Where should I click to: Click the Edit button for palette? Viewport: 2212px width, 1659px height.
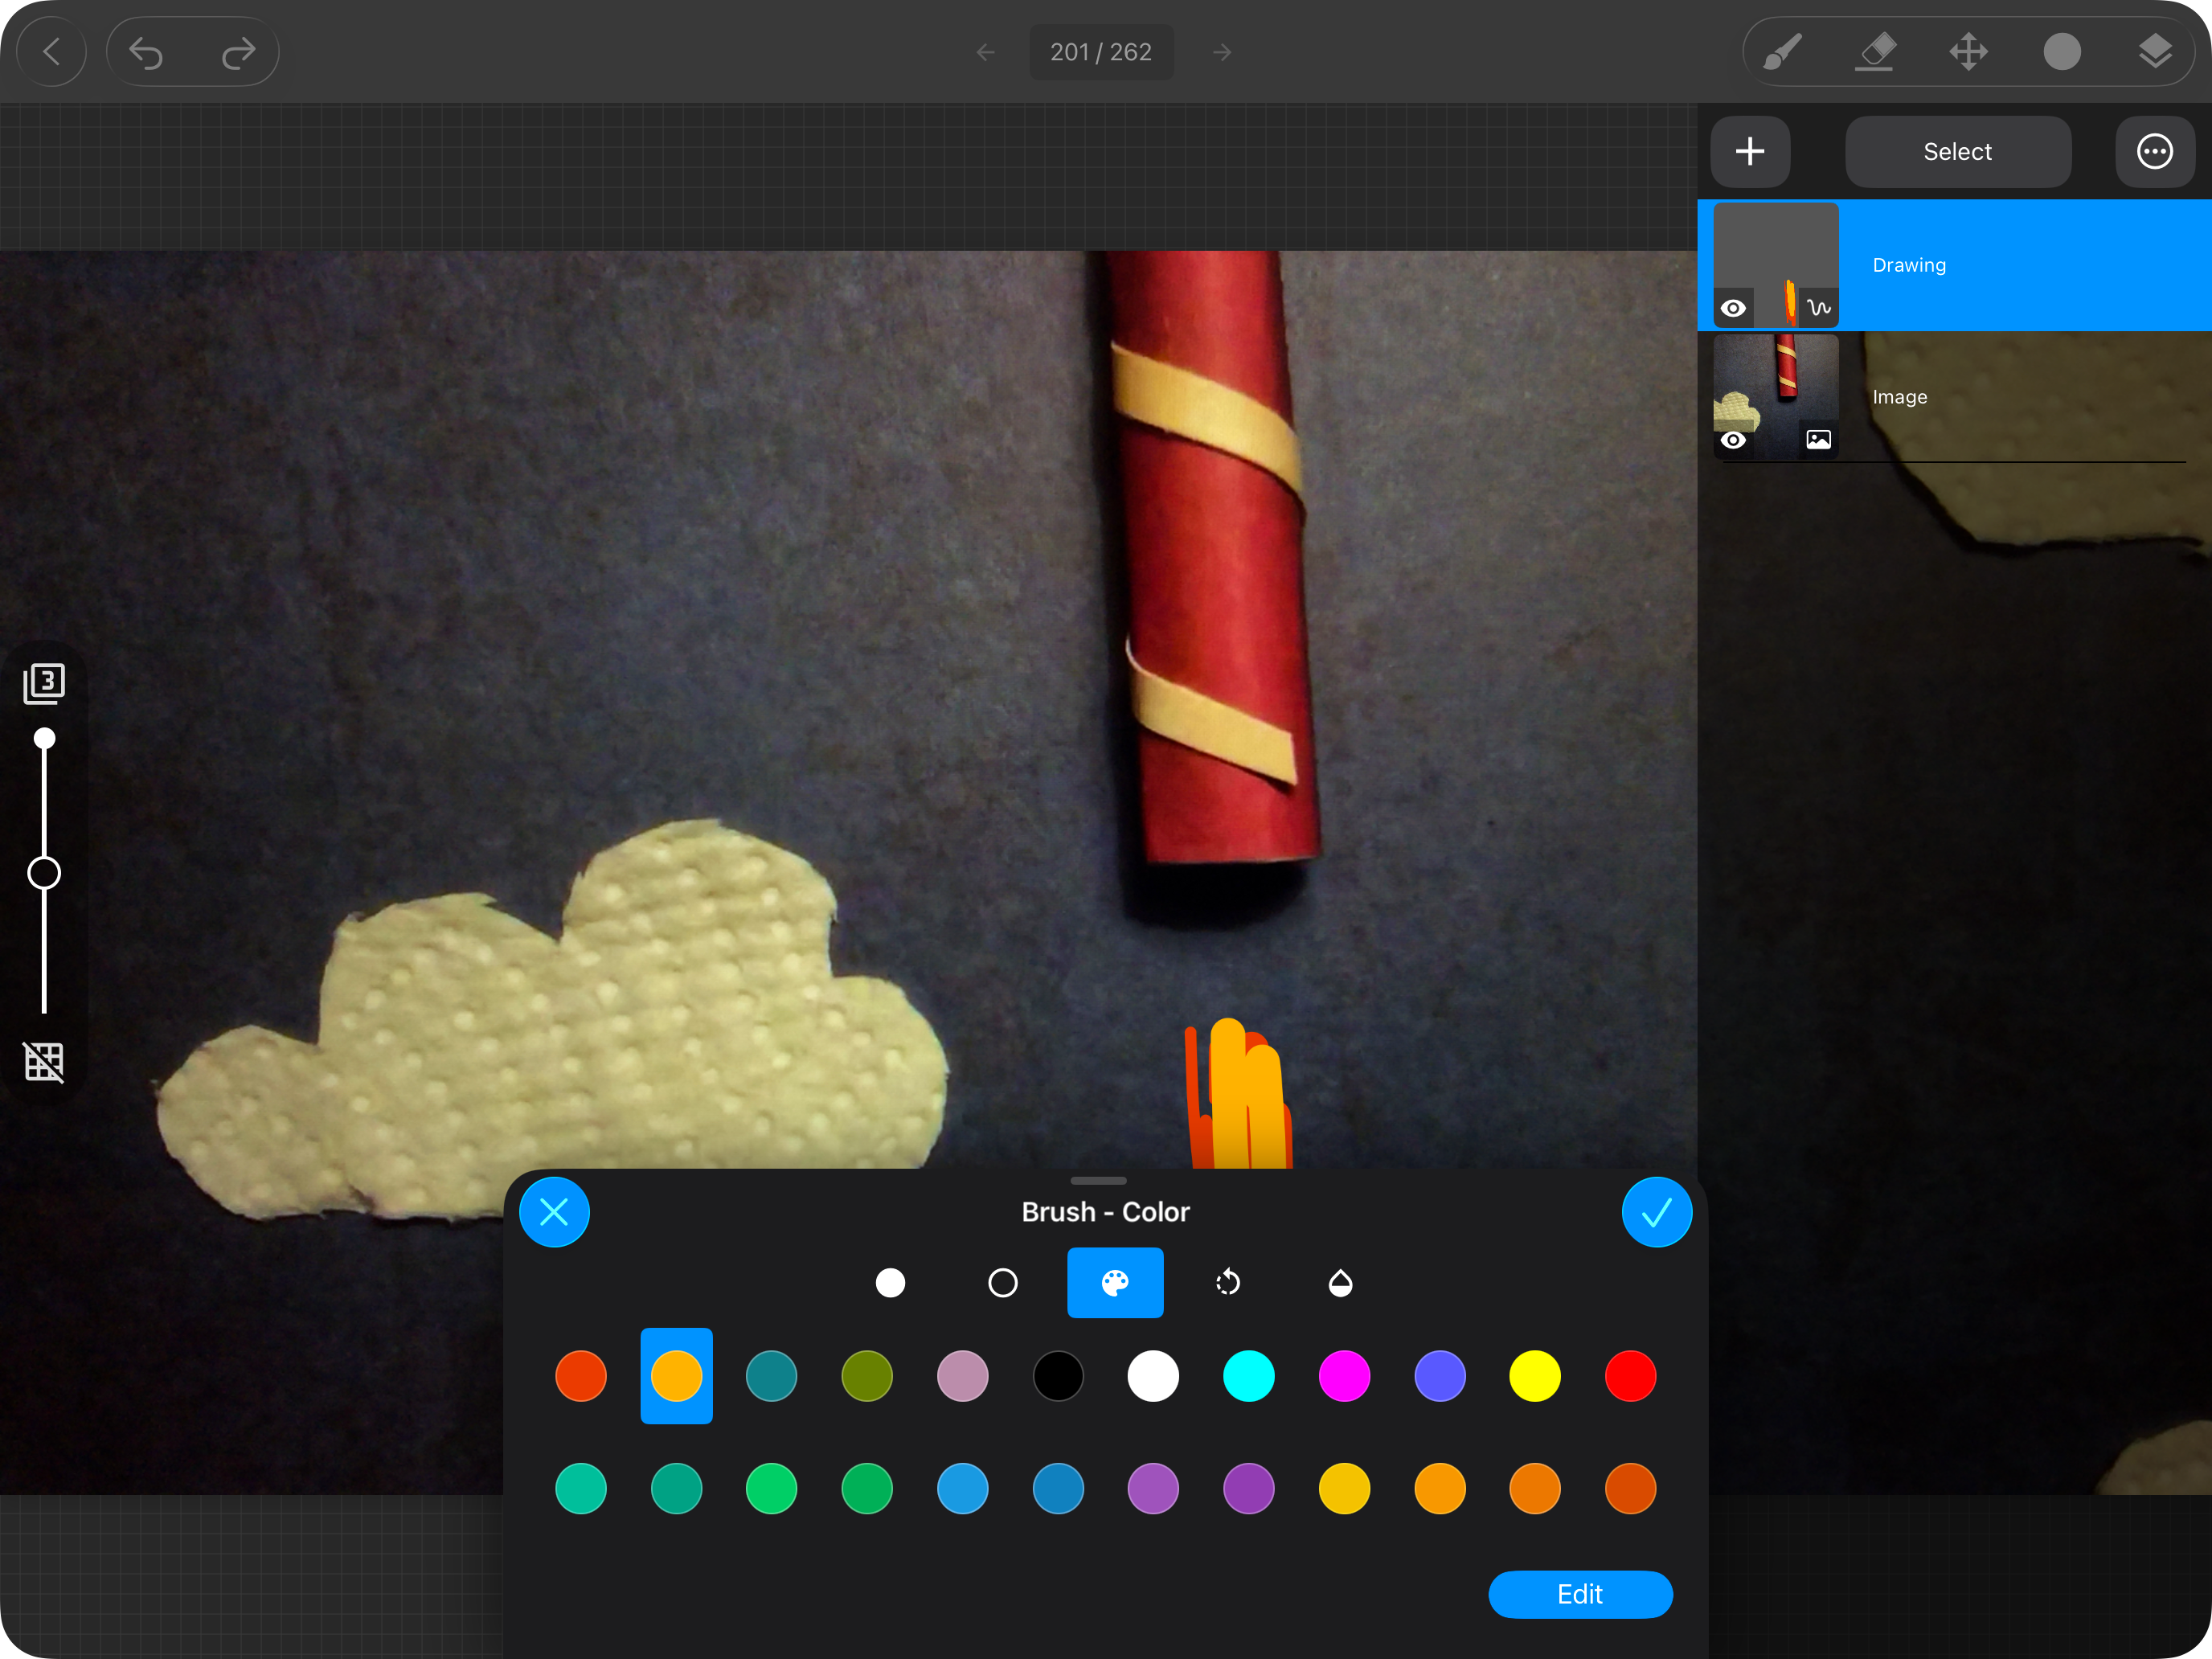click(1580, 1594)
